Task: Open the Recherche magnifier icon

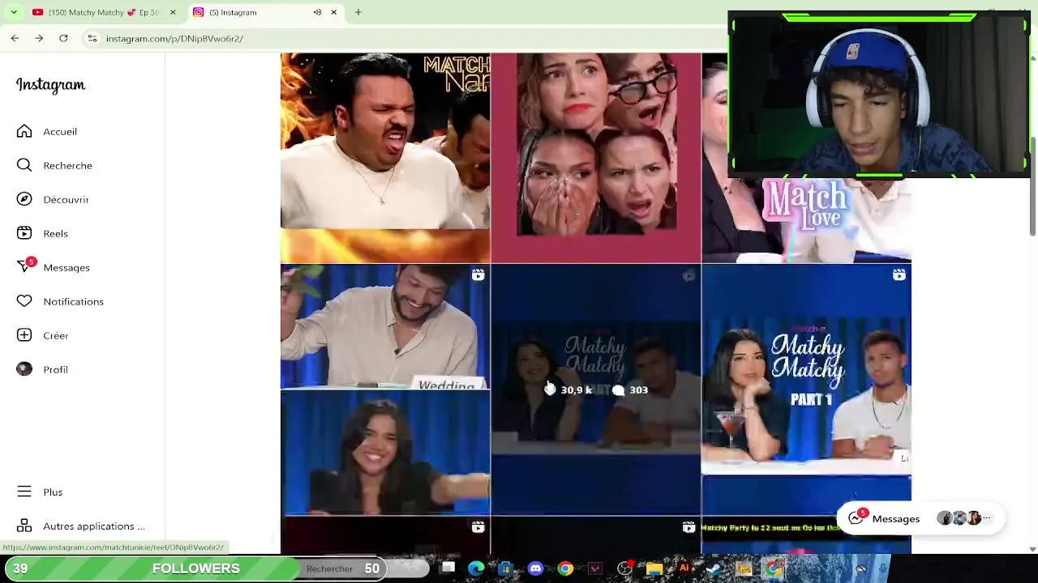Action: [x=24, y=165]
